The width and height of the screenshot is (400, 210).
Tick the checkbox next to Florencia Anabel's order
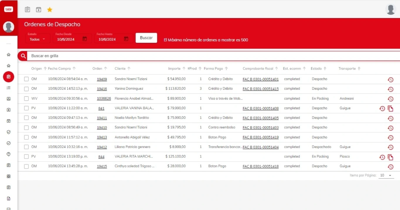click(x=26, y=98)
